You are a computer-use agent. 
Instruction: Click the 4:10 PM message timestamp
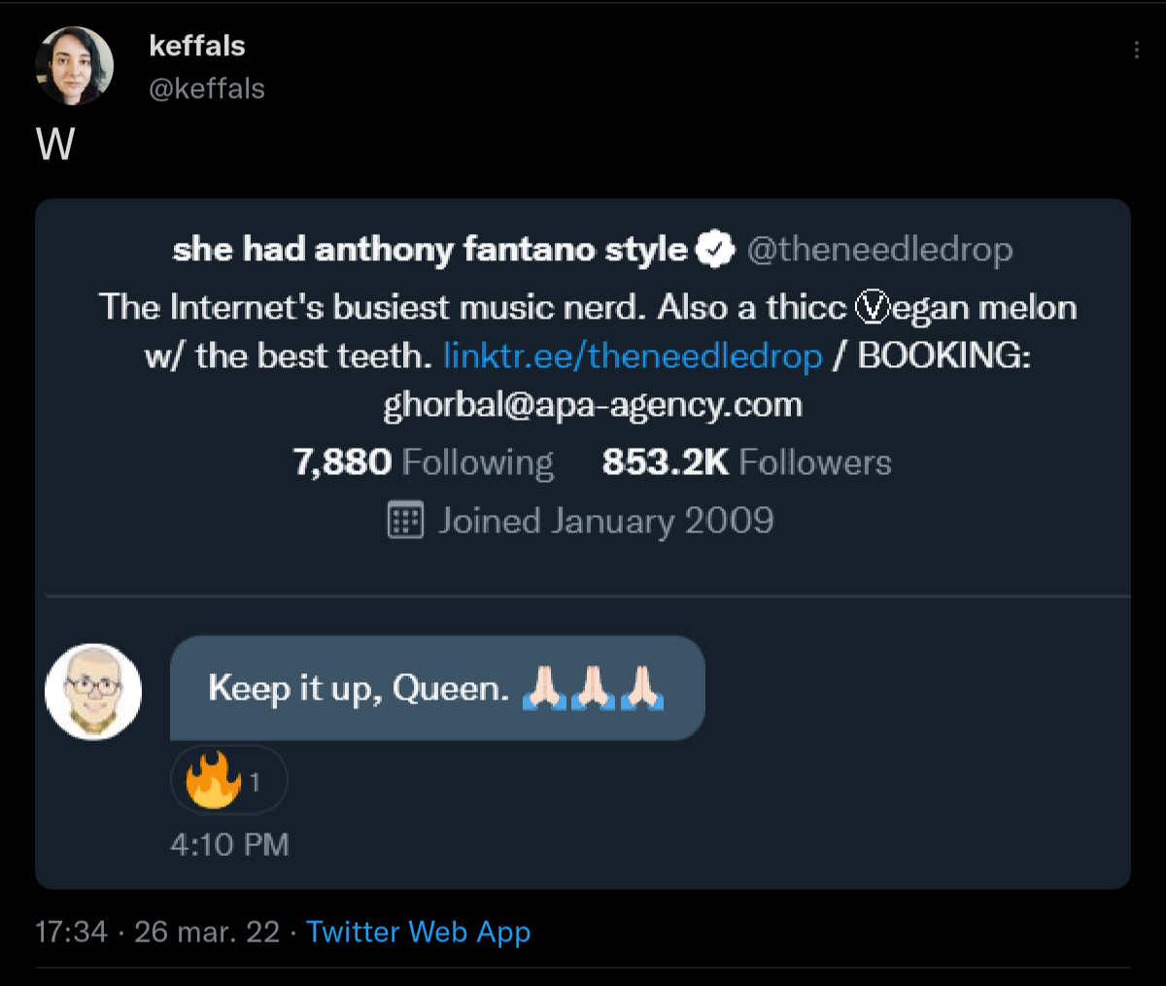(229, 844)
